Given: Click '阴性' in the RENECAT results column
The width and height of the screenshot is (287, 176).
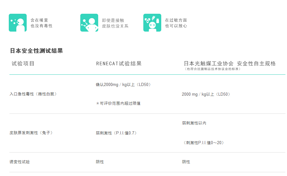Looking at the screenshot, I should [x=100, y=162].
